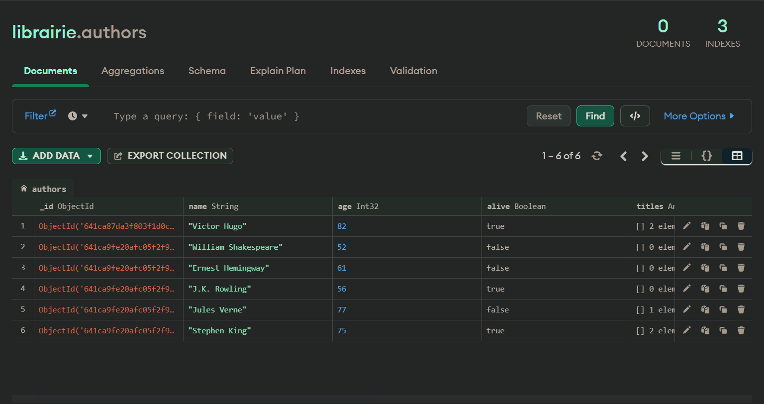Clone the Victor Hugo document
The image size is (764, 404).
pos(723,226)
